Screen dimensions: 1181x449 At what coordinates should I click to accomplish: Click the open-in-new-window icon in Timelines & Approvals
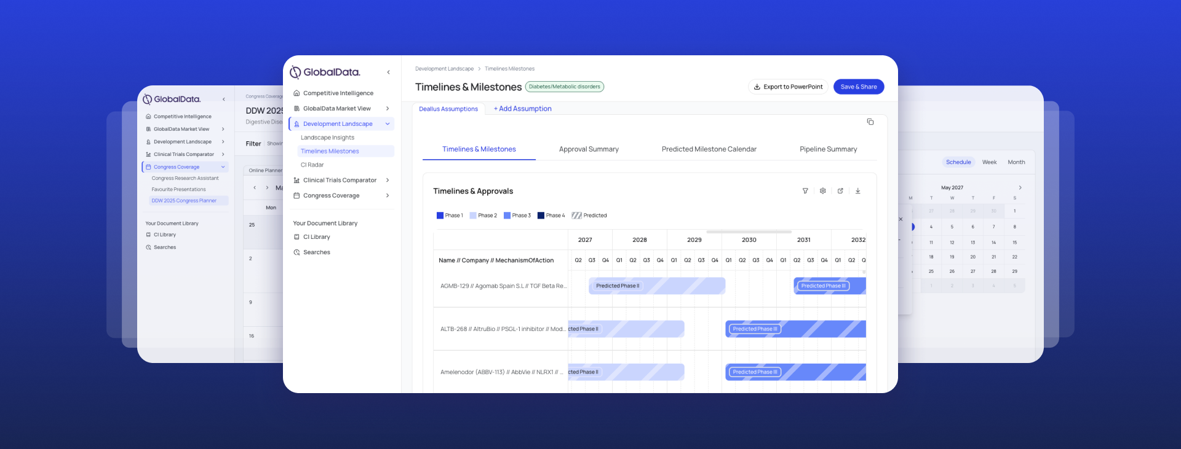coord(840,191)
